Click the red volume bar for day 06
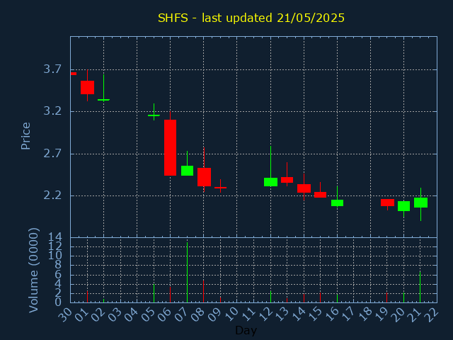 [170, 295]
